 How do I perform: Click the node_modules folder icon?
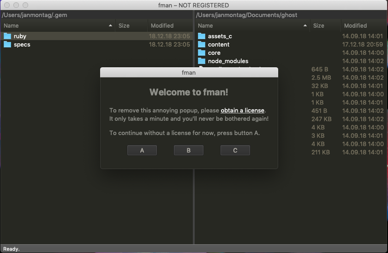(x=202, y=61)
